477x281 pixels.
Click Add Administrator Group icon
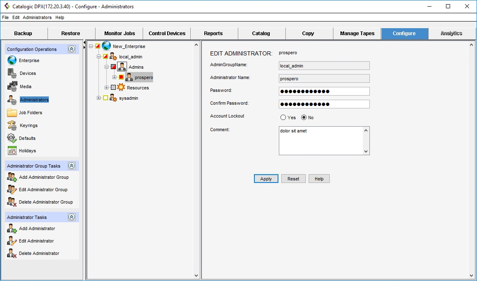click(x=12, y=177)
